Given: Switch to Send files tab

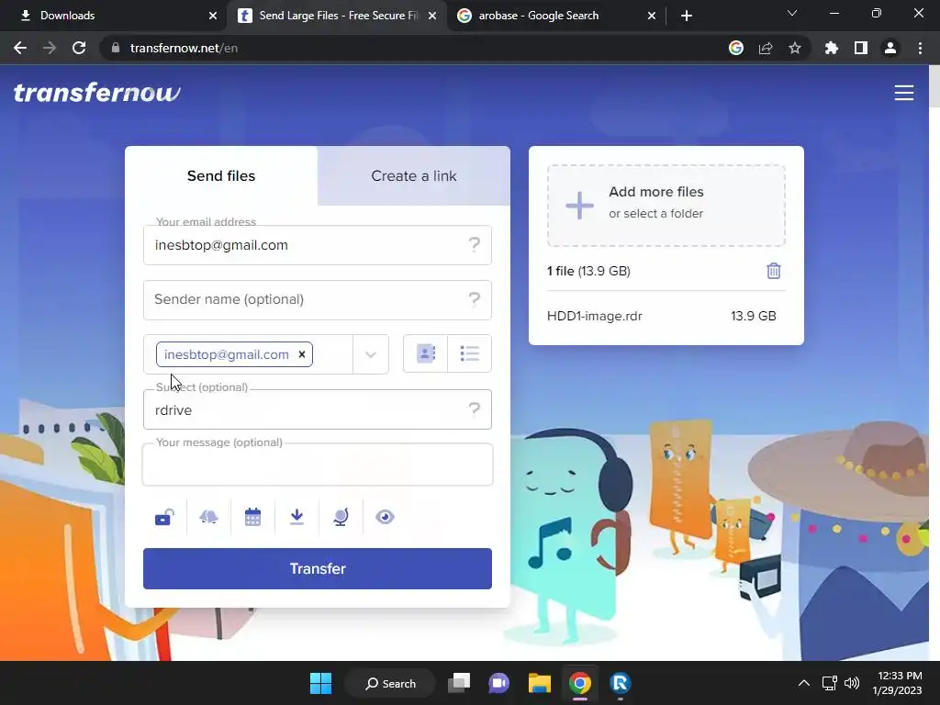Looking at the screenshot, I should tap(221, 175).
